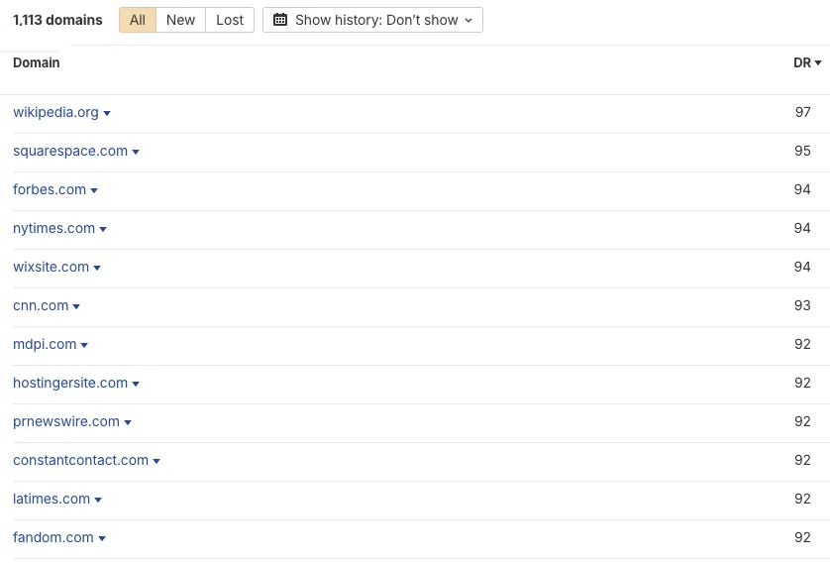This screenshot has height=565, width=830.
Task: Select the All domains filter tab
Action: pyautogui.click(x=138, y=20)
